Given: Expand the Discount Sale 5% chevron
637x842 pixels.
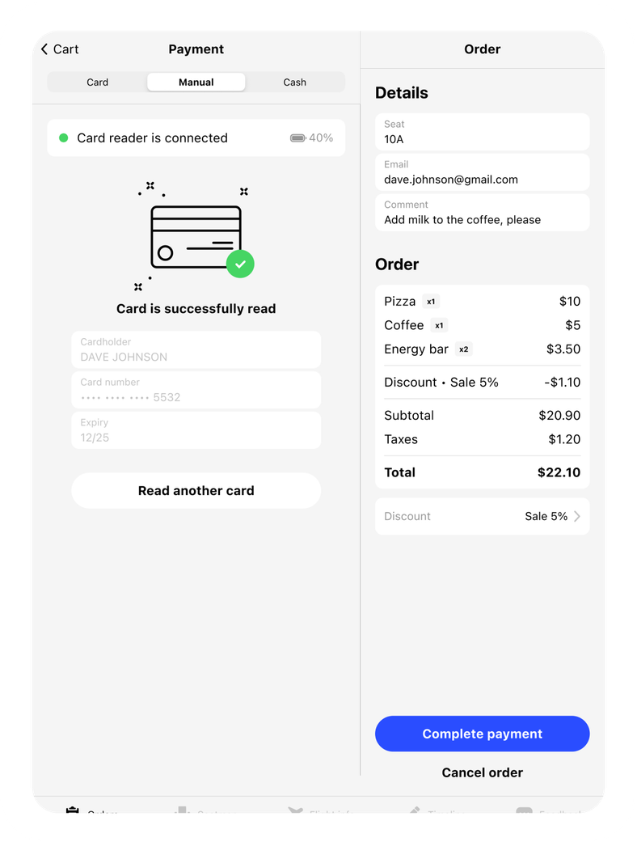Looking at the screenshot, I should tap(577, 516).
